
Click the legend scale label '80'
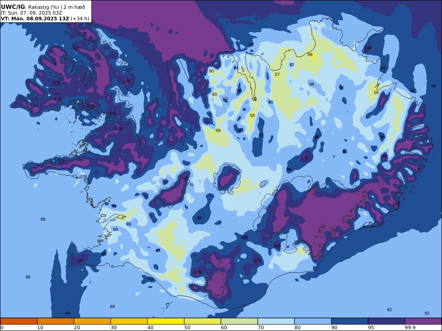click(297, 327)
